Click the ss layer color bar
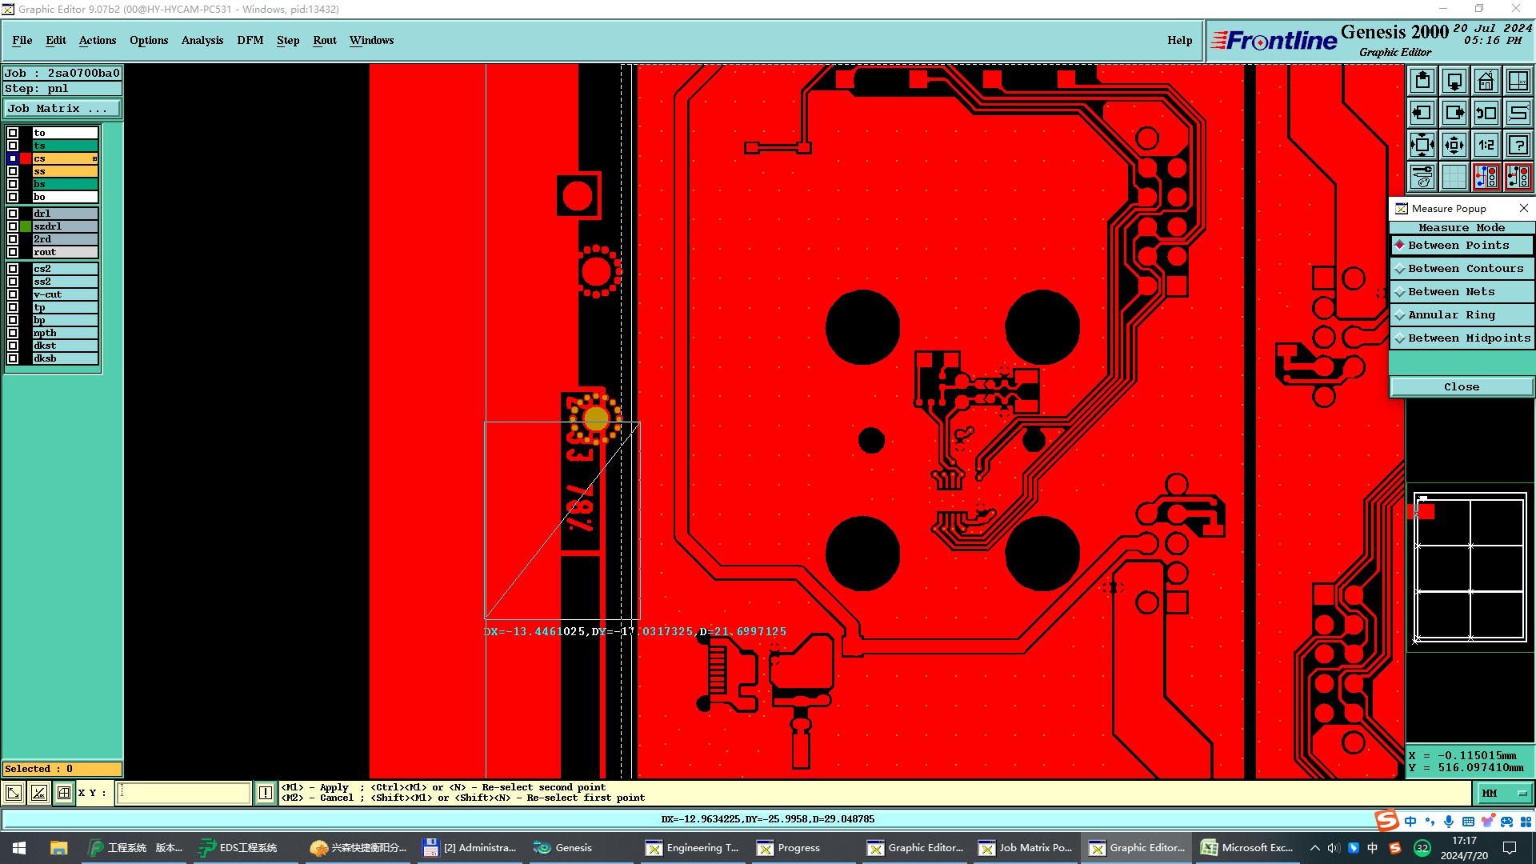The width and height of the screenshot is (1536, 864). tap(65, 171)
